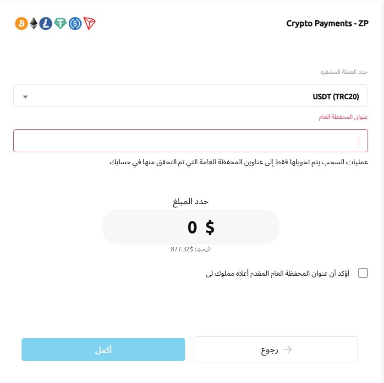Screen dimensions: 384x383
Task: Click the blue USD Coin icon
Action: [x=75, y=23]
